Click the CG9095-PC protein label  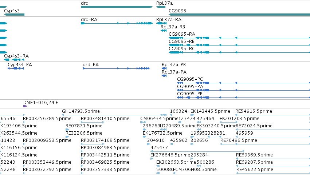point(190,79)
